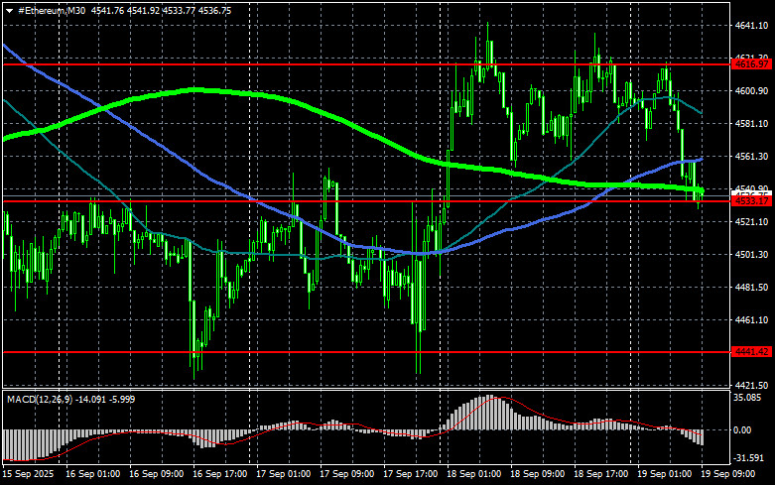Click the 4461.10 price scale value

[751, 319]
